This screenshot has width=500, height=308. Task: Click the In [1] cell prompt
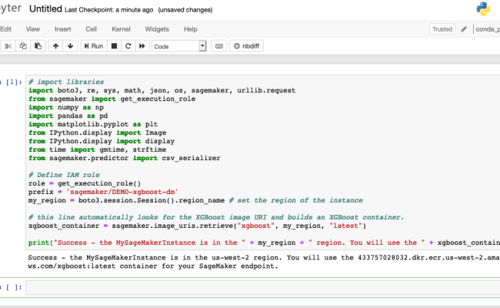point(12,82)
